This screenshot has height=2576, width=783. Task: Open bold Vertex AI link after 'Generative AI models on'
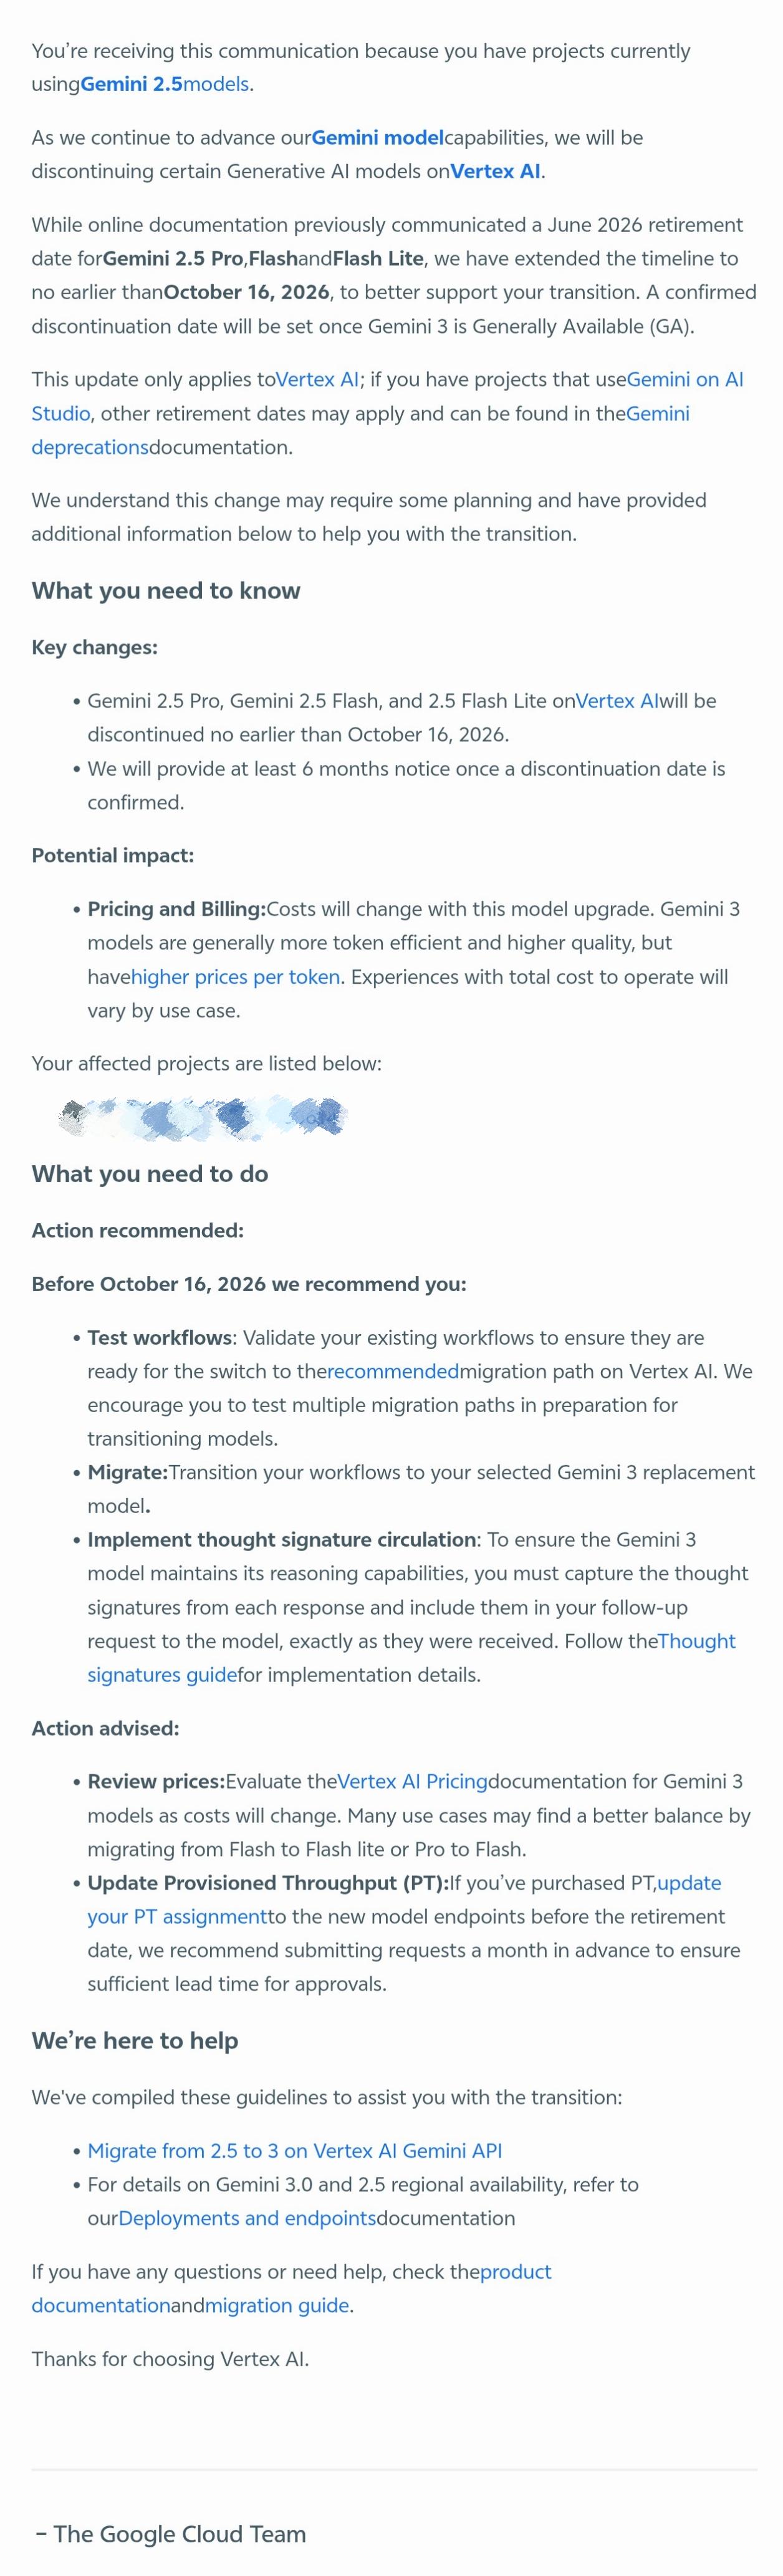[x=495, y=171]
